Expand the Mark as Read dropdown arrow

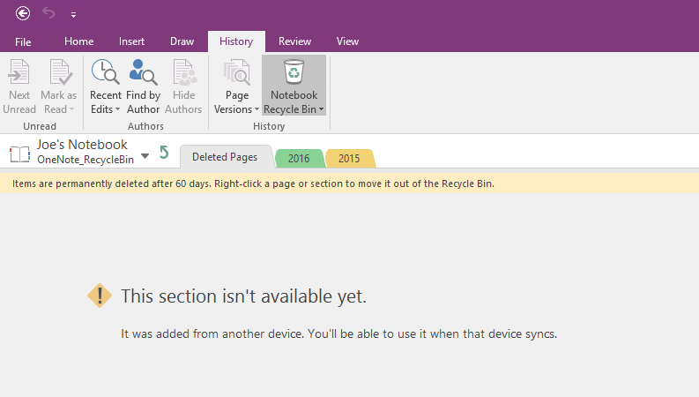coord(71,109)
